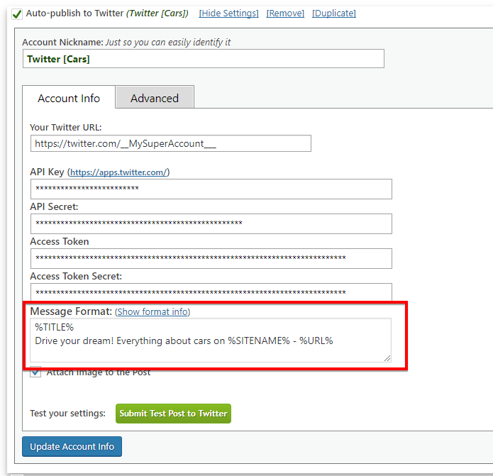Image resolution: width=493 pixels, height=476 pixels.
Task: Click the Hide Settings link
Action: [228, 13]
